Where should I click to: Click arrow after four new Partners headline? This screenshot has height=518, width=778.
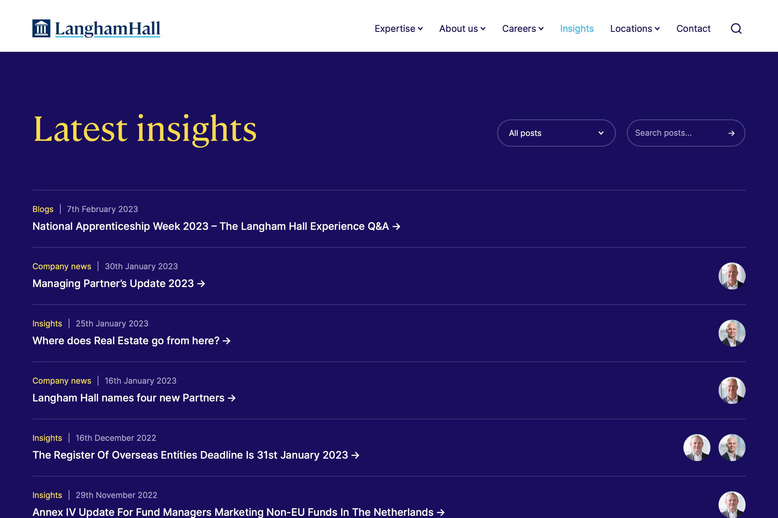tap(232, 398)
